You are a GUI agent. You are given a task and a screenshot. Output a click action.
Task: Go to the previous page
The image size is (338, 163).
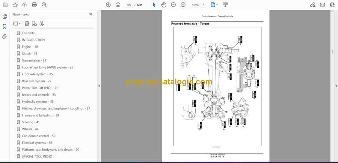pyautogui.click(x=108, y=5)
